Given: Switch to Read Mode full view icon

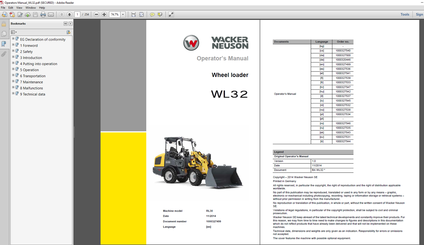Looking at the screenshot, I should coord(171,15).
